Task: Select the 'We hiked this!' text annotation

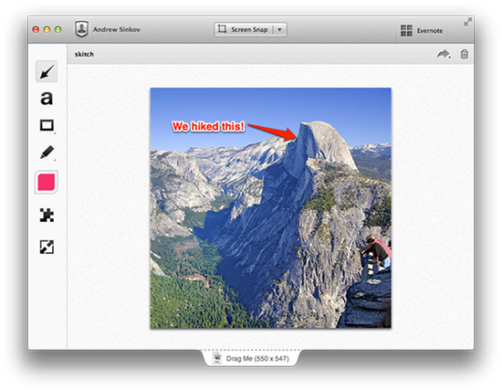Action: coord(208,127)
